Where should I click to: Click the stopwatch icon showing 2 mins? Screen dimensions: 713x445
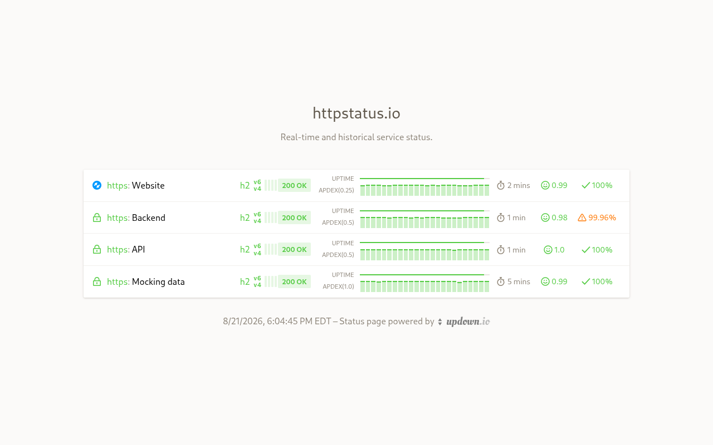click(x=501, y=185)
